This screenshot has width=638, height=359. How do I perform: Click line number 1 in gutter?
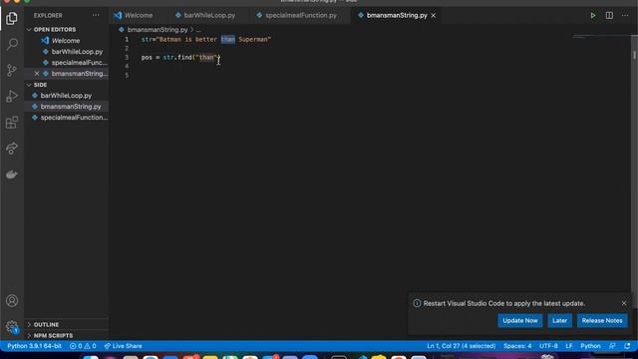tap(127, 40)
